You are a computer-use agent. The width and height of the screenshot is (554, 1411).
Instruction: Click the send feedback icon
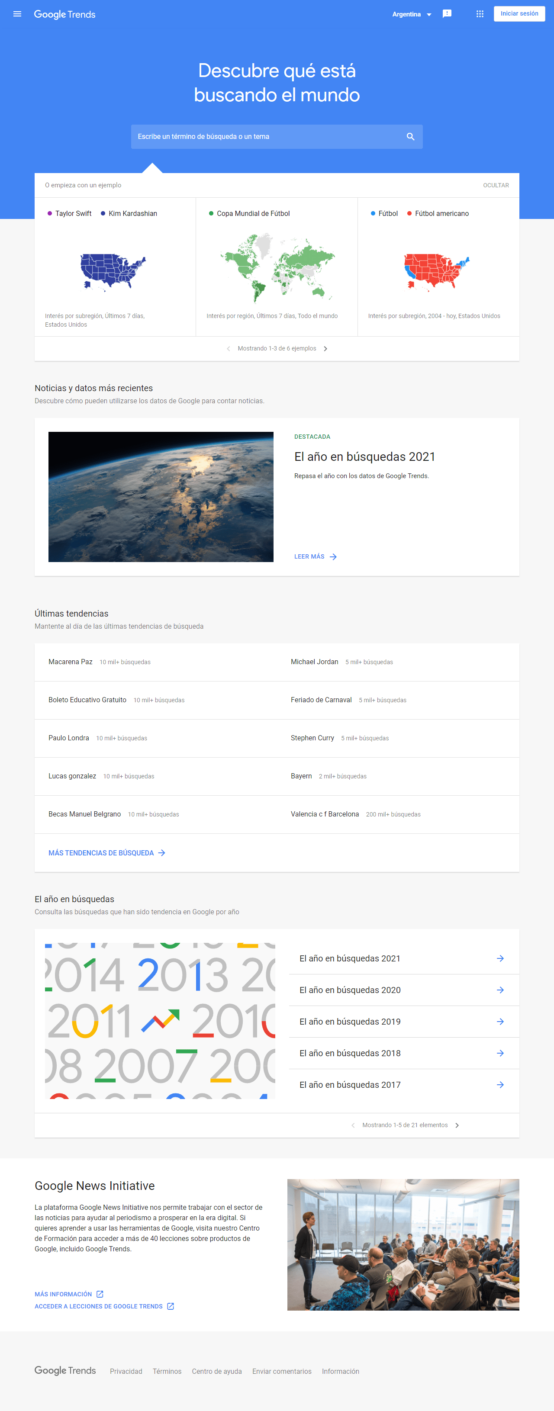(447, 14)
